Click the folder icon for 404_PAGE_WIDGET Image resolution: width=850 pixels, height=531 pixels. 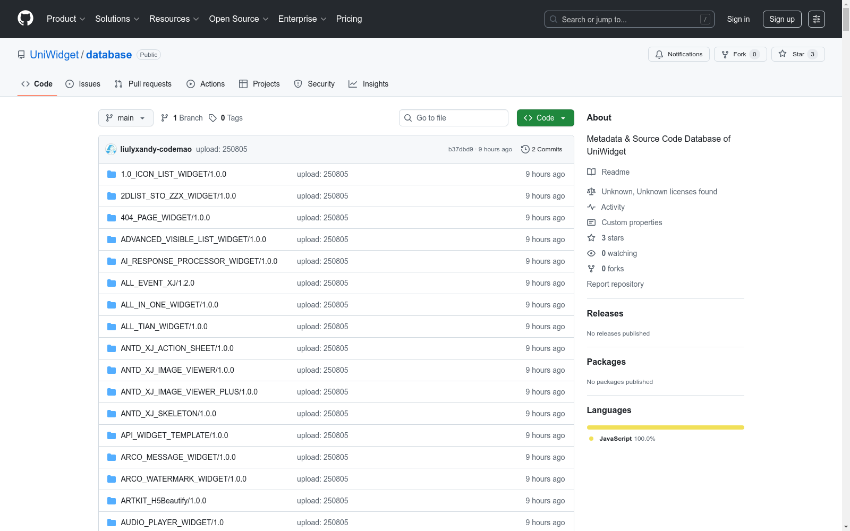tap(112, 218)
